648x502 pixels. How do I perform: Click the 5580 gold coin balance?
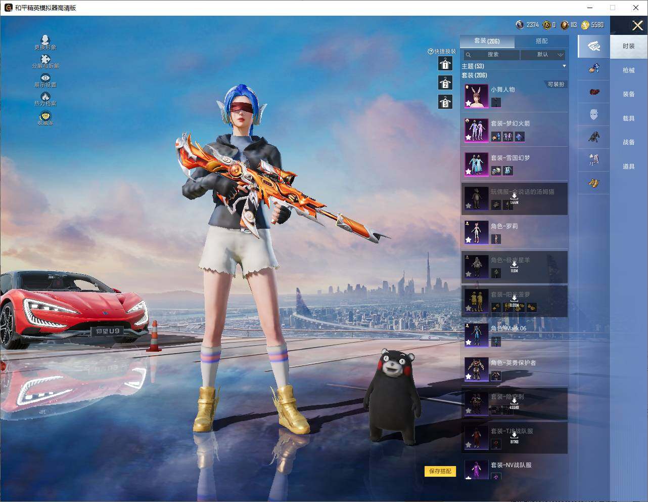[592, 25]
